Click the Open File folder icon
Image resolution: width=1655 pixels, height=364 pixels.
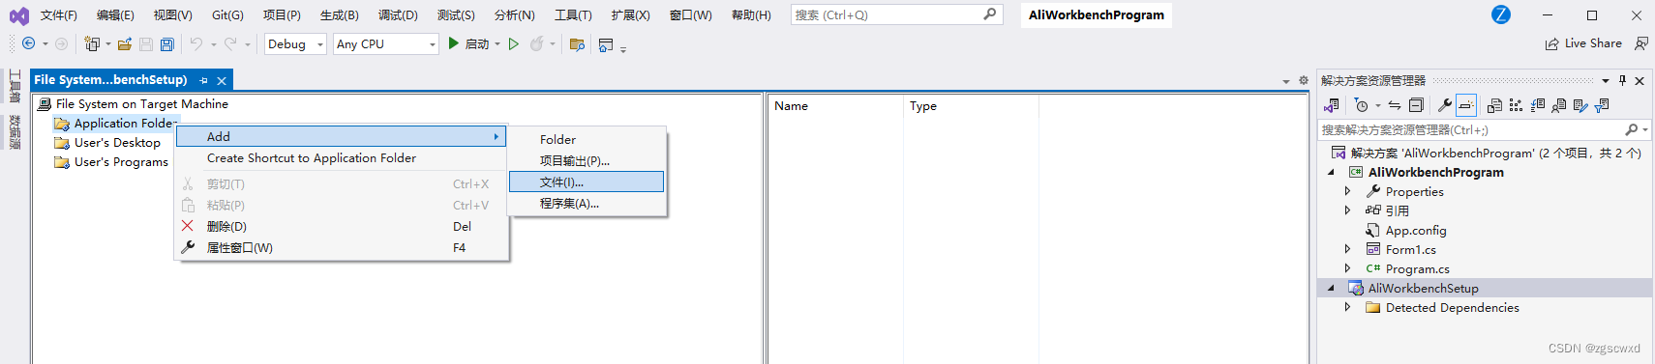tap(125, 43)
